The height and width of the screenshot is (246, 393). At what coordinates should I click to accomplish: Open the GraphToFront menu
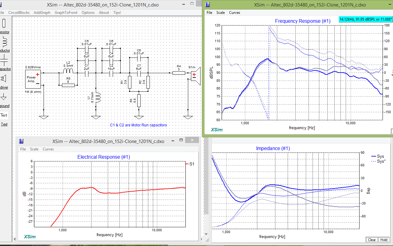pos(66,13)
